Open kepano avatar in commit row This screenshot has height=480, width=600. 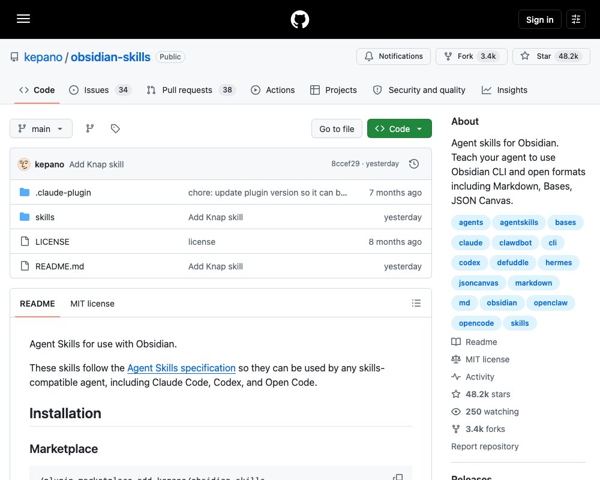click(x=24, y=164)
